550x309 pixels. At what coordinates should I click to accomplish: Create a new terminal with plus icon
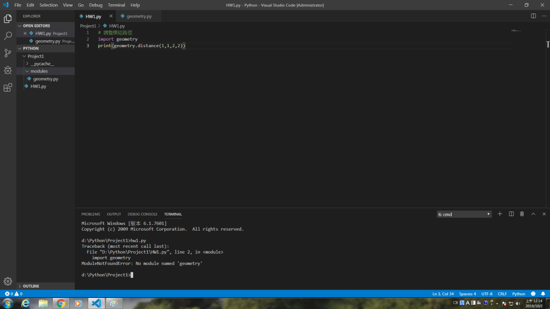(500, 214)
